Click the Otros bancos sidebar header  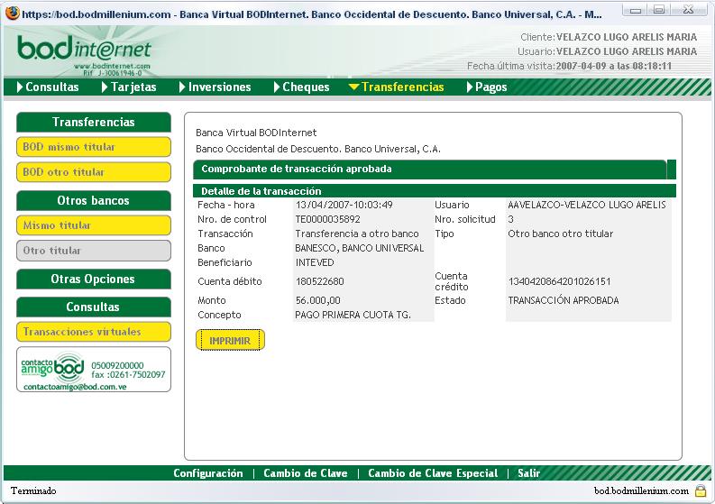[x=94, y=200]
